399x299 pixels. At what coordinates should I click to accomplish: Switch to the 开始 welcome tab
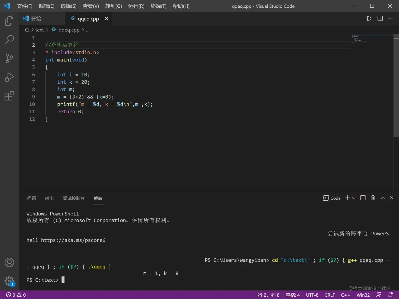click(42, 18)
